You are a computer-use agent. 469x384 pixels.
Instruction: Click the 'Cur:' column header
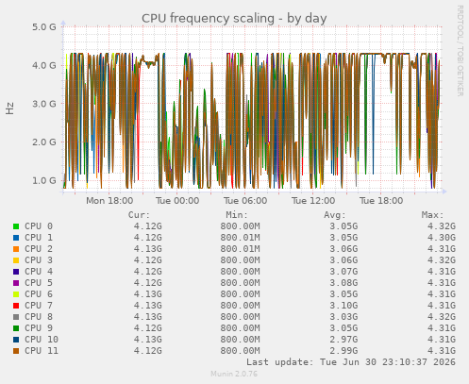click(139, 215)
